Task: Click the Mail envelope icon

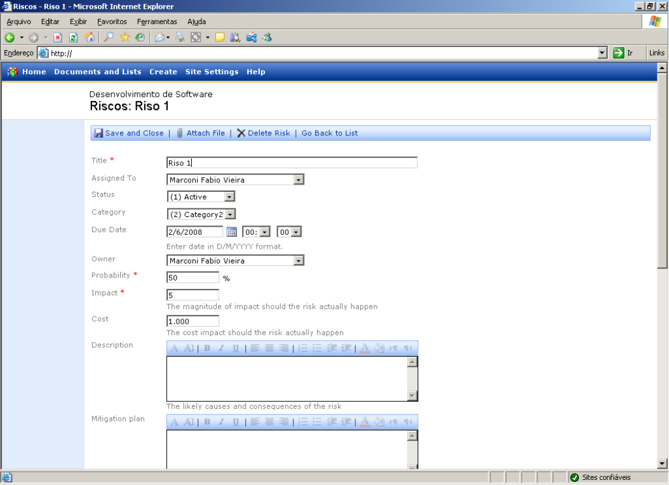Action: point(159,37)
